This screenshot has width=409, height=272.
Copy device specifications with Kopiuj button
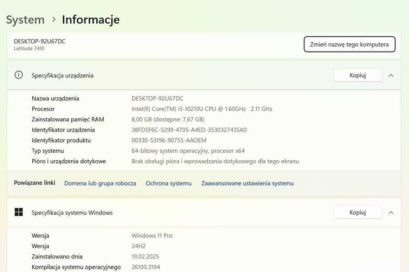(357, 75)
